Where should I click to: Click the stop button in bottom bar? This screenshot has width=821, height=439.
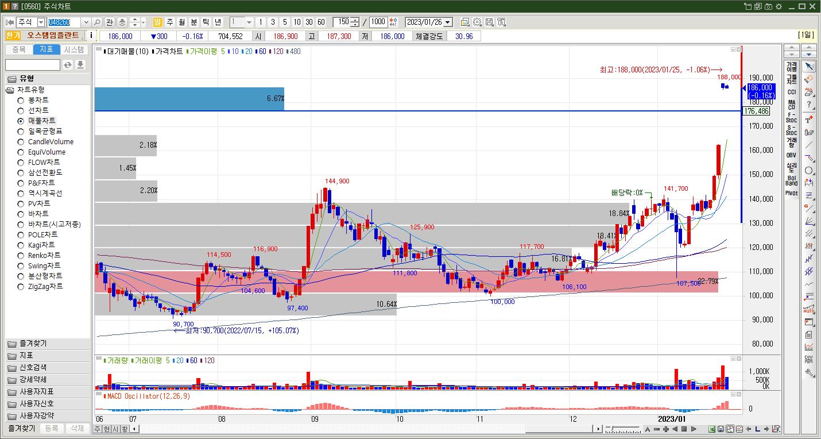[684, 429]
